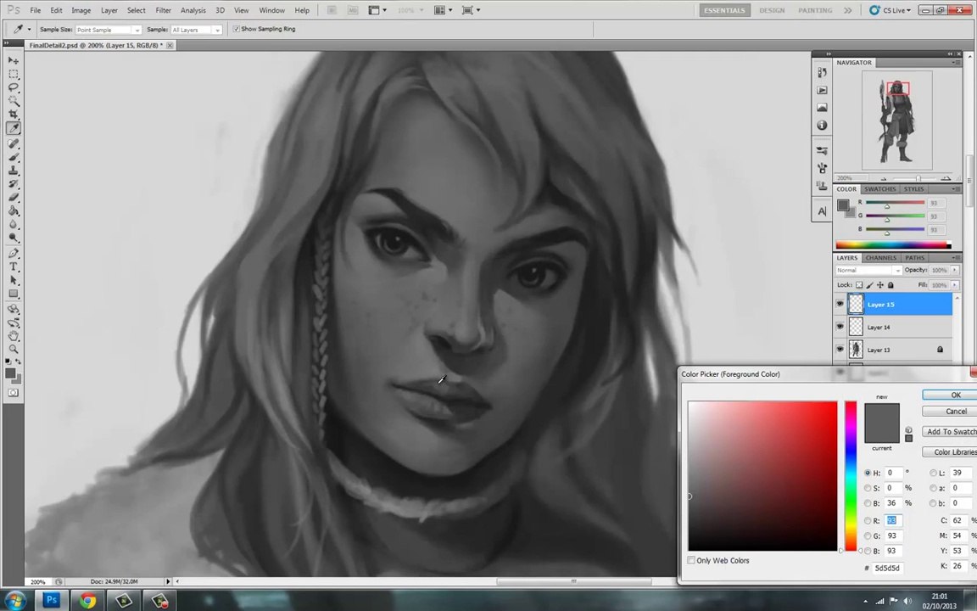Select the Move tool
977x611 pixels.
coord(13,60)
